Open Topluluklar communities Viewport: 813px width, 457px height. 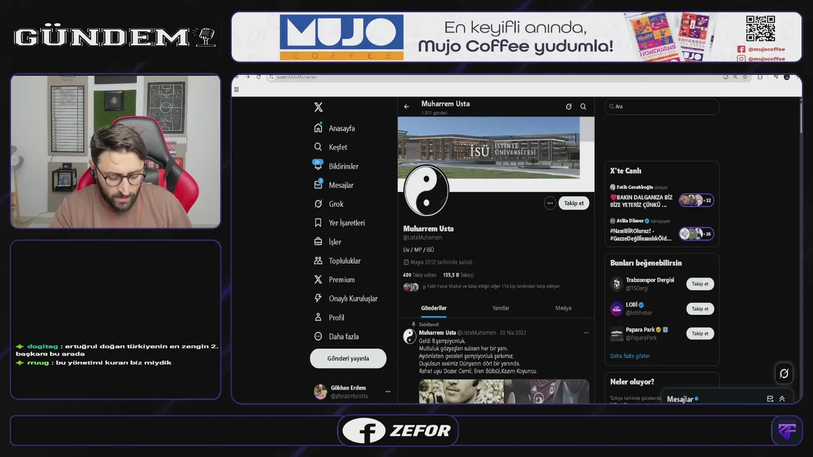[x=337, y=261]
